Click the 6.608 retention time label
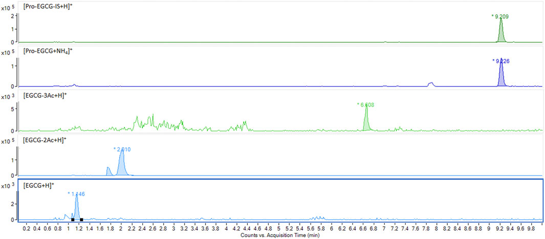This screenshot has height=239, width=545. (x=365, y=104)
